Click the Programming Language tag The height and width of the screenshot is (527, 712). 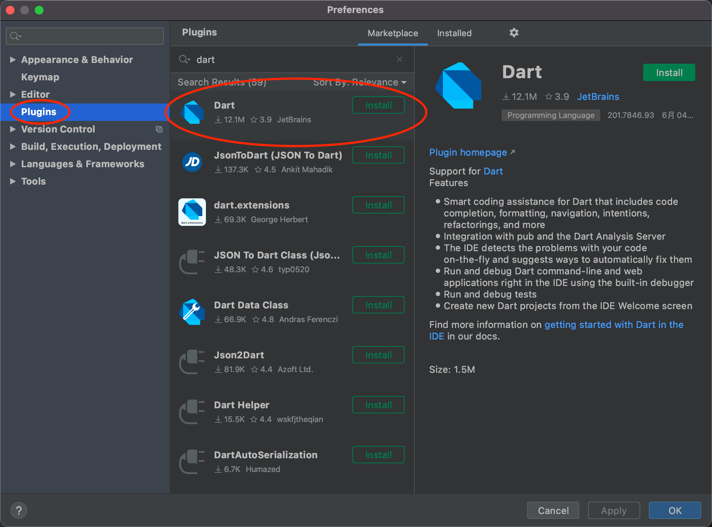click(x=551, y=115)
